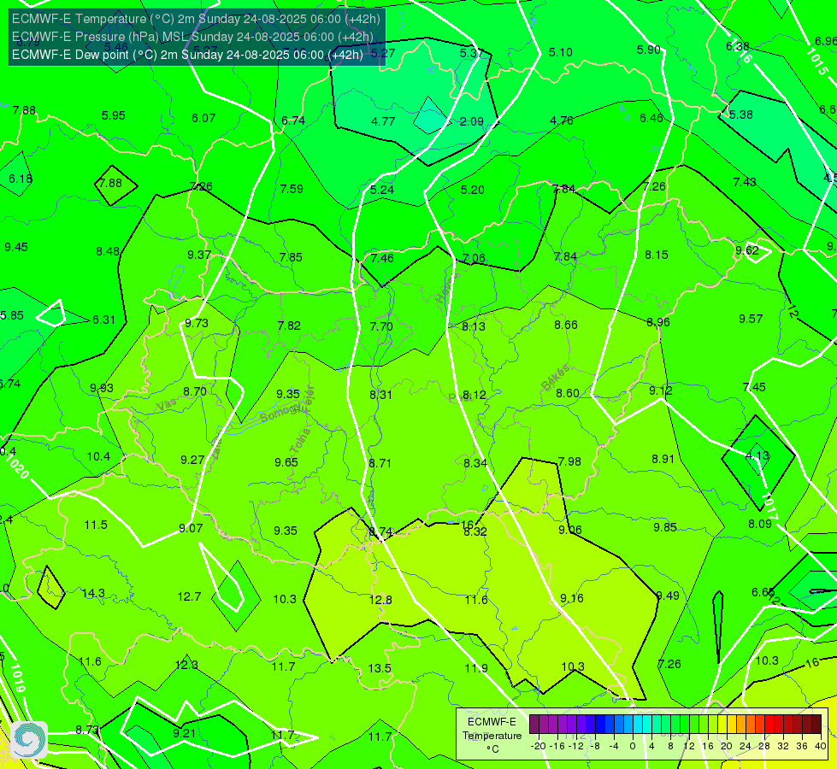
Task: Click the 1017 isobar label
Action: 769,507
